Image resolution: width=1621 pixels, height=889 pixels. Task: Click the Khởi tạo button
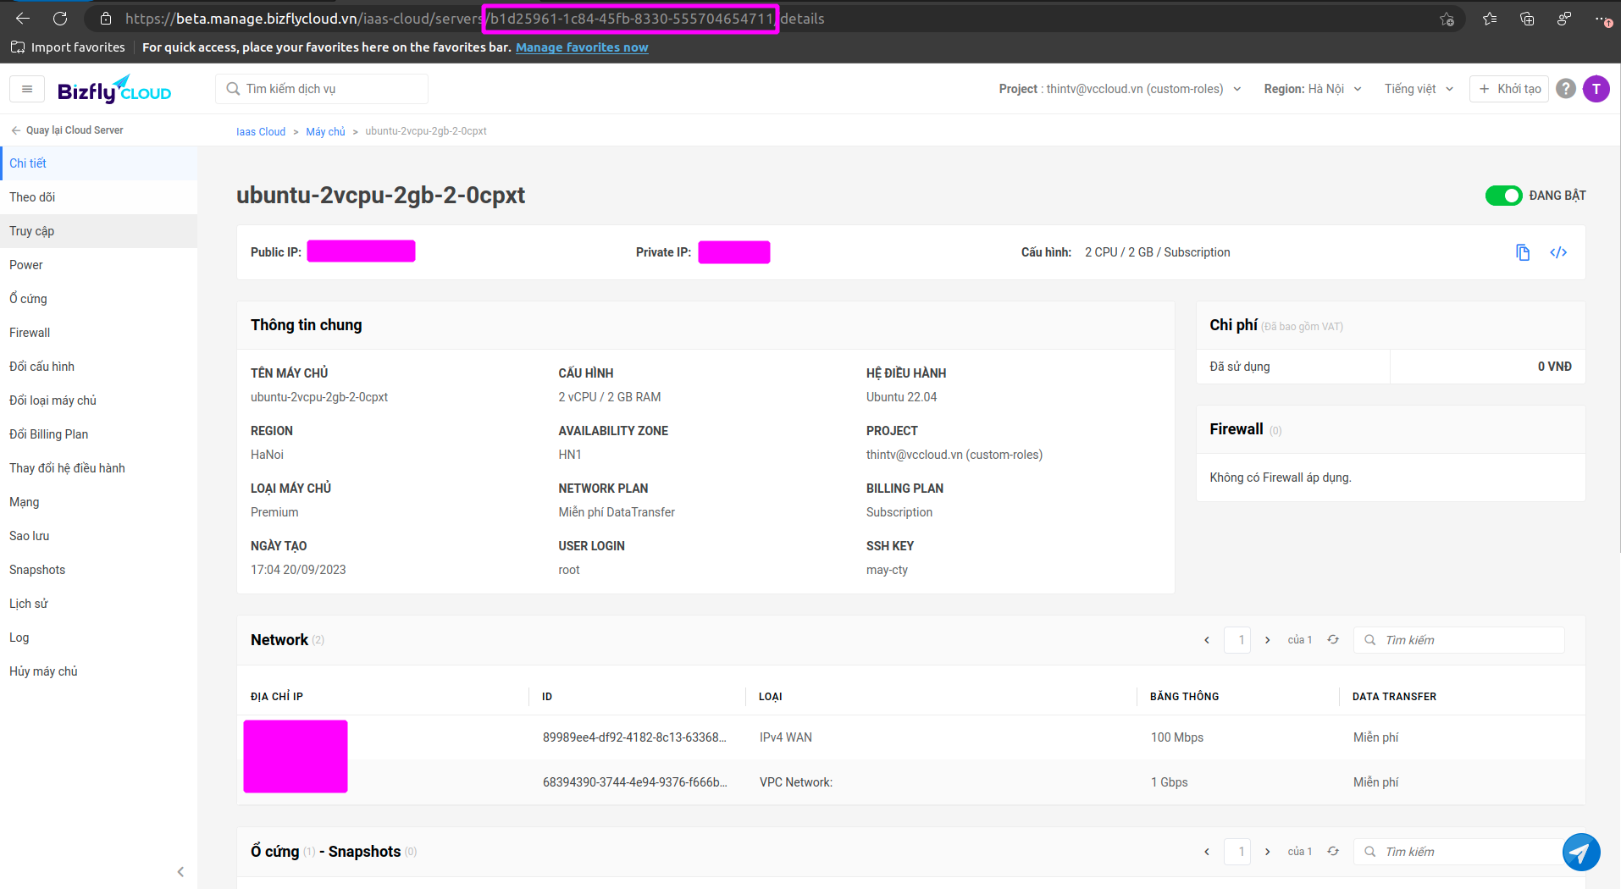tap(1509, 89)
